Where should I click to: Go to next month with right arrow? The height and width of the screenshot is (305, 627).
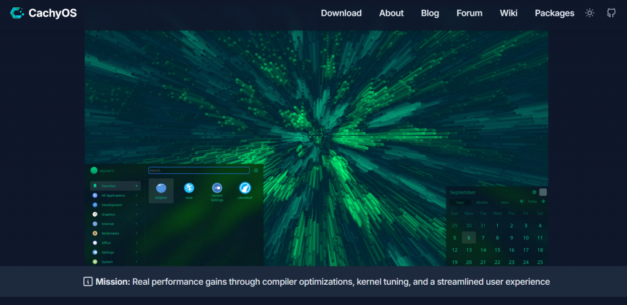pos(543,201)
